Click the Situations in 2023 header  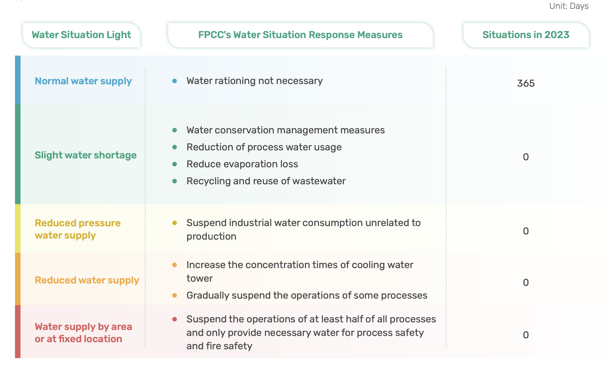(x=526, y=35)
